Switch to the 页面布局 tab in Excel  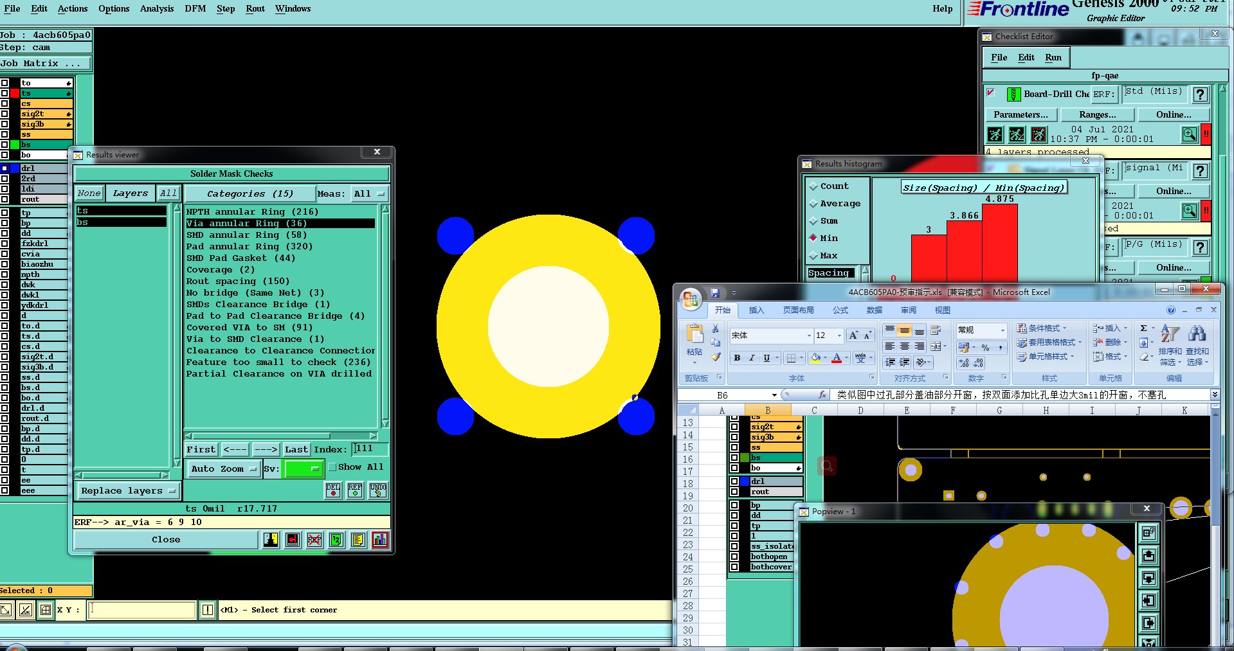pyautogui.click(x=798, y=310)
